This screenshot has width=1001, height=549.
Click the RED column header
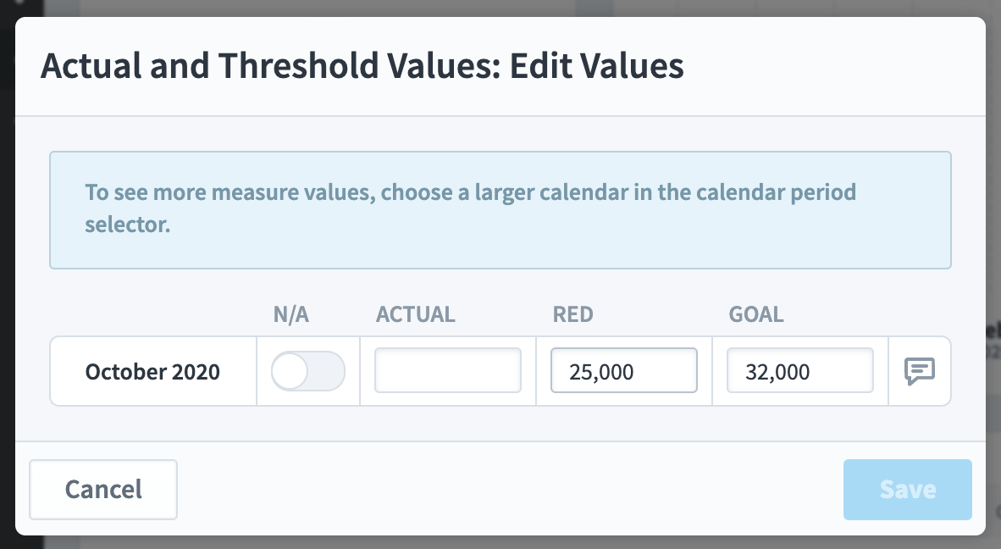pyautogui.click(x=572, y=314)
